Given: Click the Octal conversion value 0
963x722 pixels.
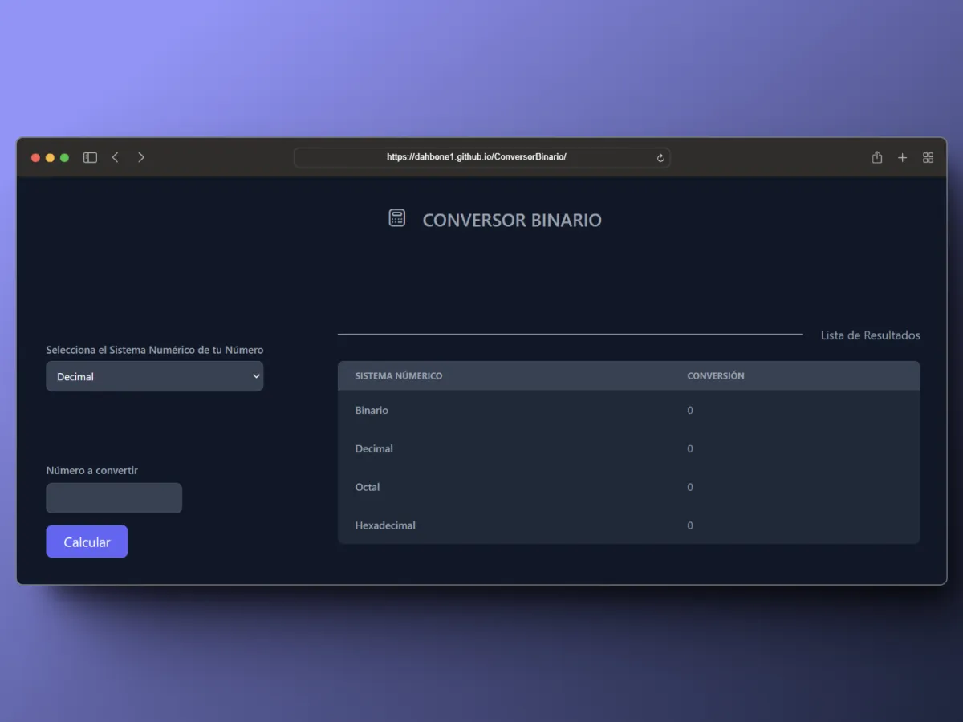Looking at the screenshot, I should point(690,487).
